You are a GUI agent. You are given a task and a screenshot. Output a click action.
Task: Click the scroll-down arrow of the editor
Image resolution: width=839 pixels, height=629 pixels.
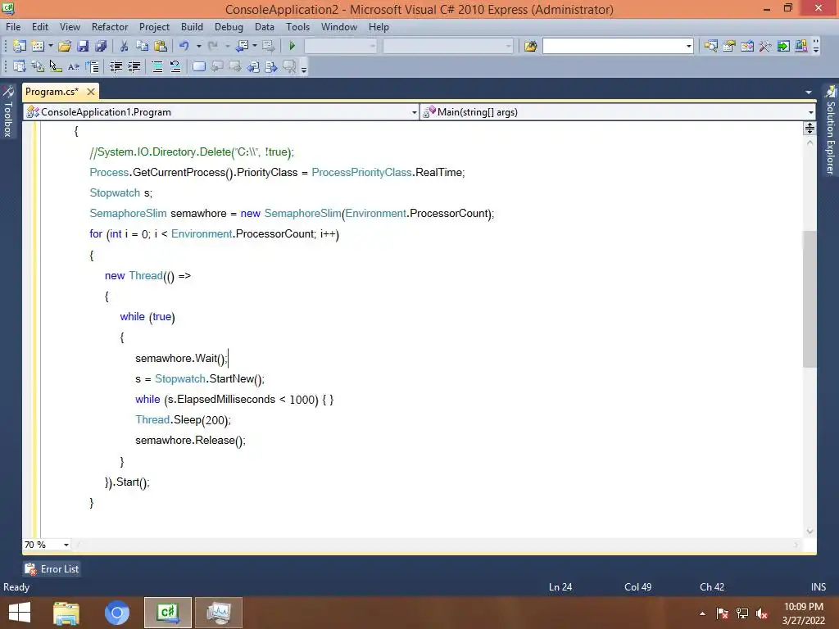810,531
